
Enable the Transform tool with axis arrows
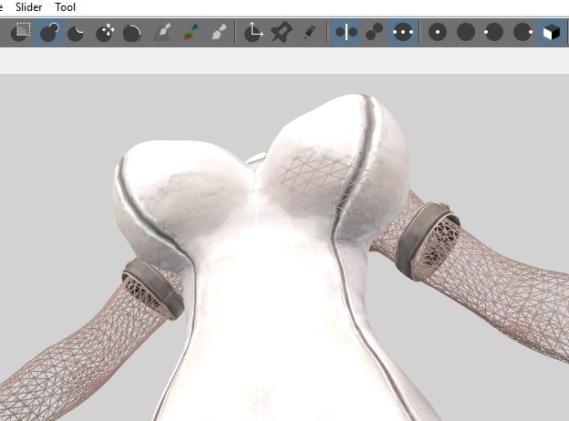pyautogui.click(x=254, y=33)
